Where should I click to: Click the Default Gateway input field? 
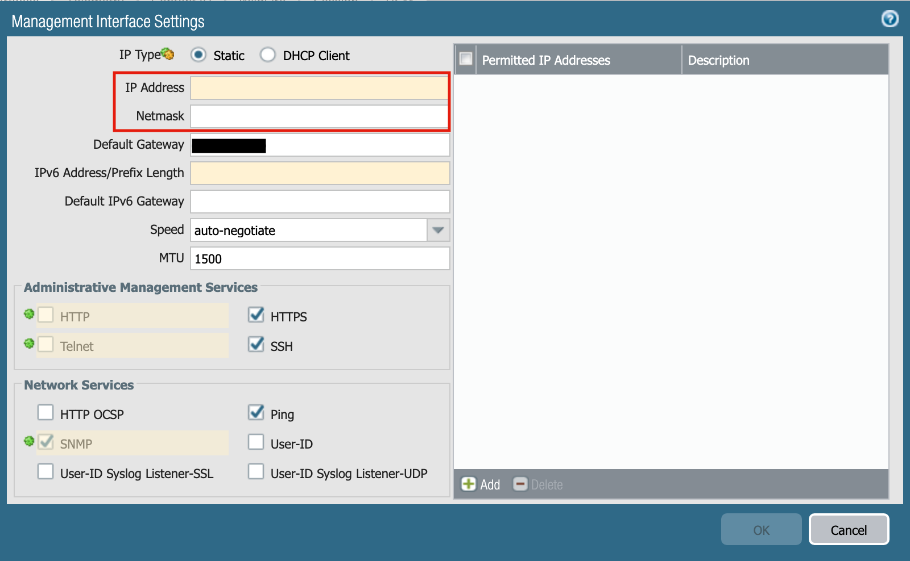(320, 145)
